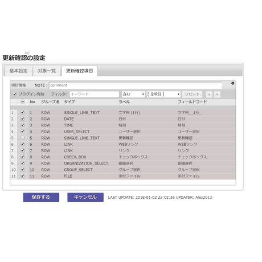Click the up arrow button beside リセット

point(209,95)
